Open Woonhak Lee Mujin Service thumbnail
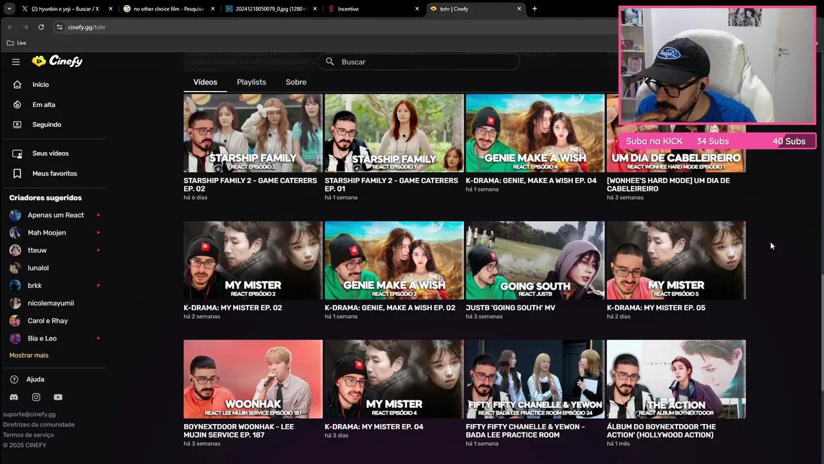 pyautogui.click(x=253, y=380)
